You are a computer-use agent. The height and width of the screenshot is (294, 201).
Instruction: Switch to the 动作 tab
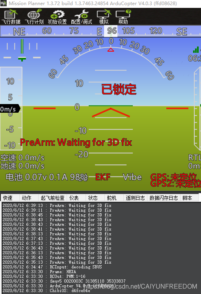click(x=26, y=198)
